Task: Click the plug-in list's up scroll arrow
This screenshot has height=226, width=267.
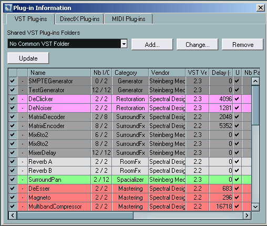Action: click(255, 81)
